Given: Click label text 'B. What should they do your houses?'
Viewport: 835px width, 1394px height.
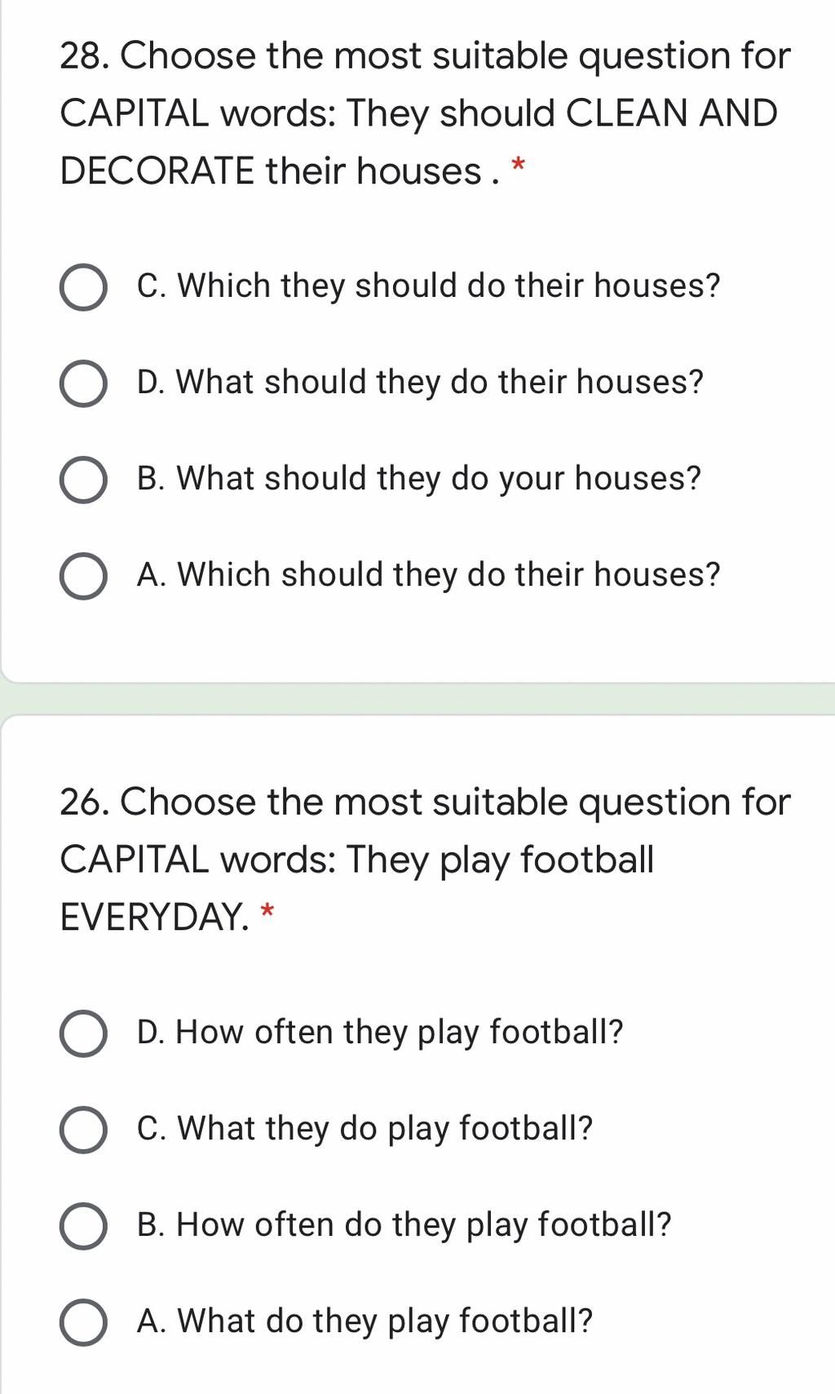Looking at the screenshot, I should pyautogui.click(x=419, y=479).
